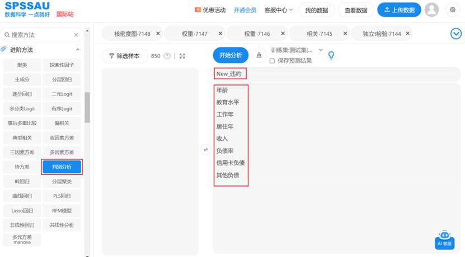
Task: Click the question mark help icon near 850
Action: [167, 56]
